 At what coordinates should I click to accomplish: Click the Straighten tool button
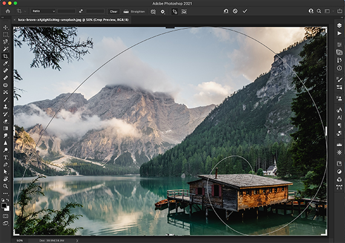click(134, 11)
